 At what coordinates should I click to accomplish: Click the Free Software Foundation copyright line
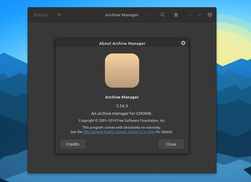pos(122,120)
